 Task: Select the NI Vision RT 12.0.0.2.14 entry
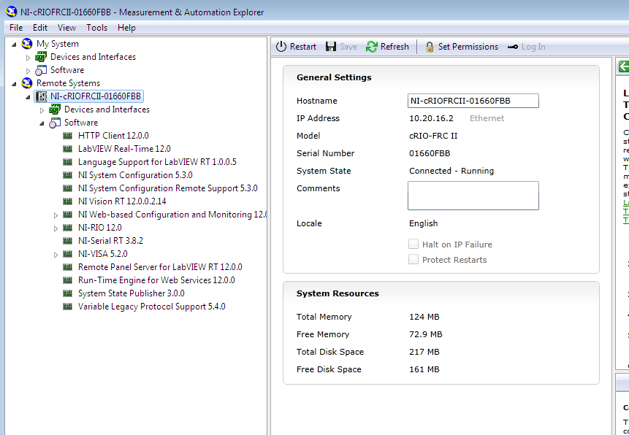[x=122, y=201]
